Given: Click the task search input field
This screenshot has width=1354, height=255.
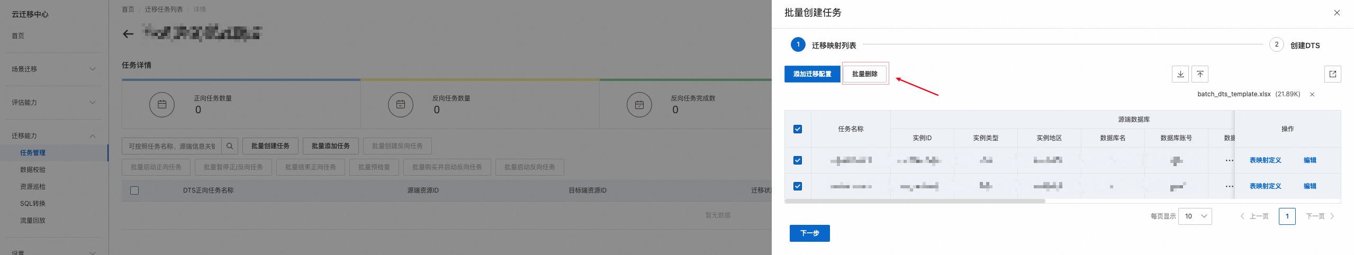Looking at the screenshot, I should point(172,146).
